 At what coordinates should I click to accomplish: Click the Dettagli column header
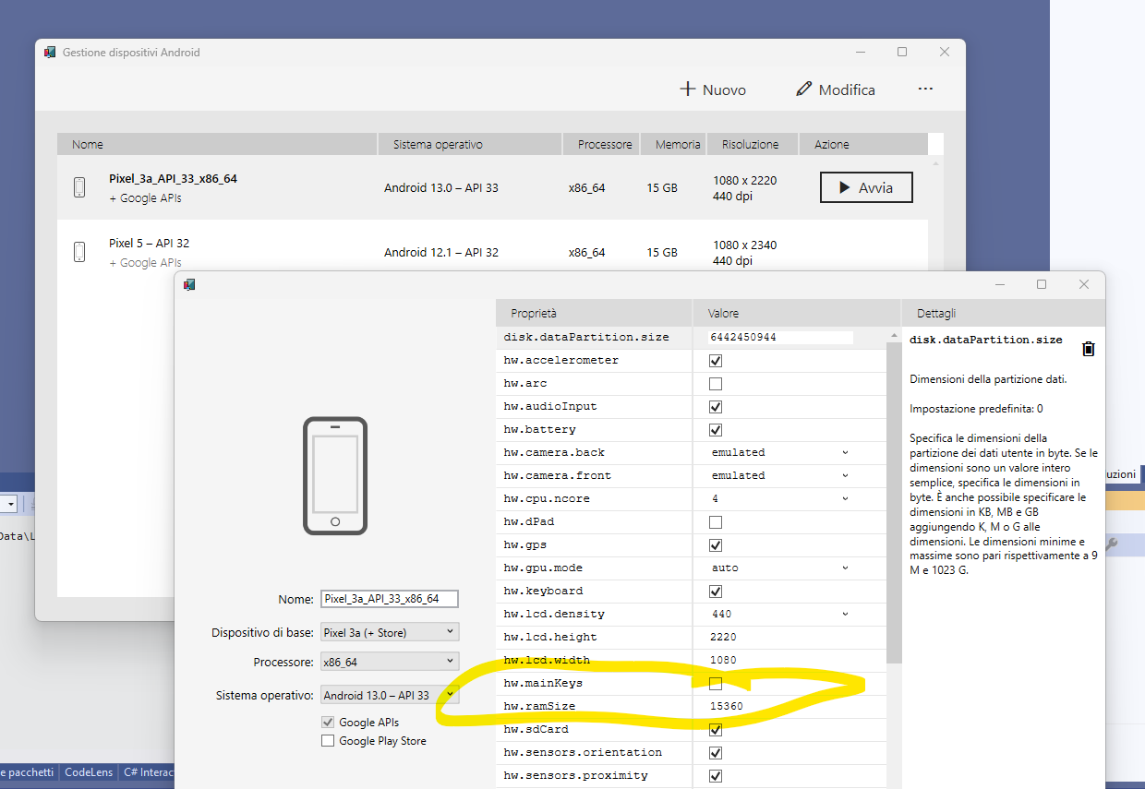(1002, 314)
